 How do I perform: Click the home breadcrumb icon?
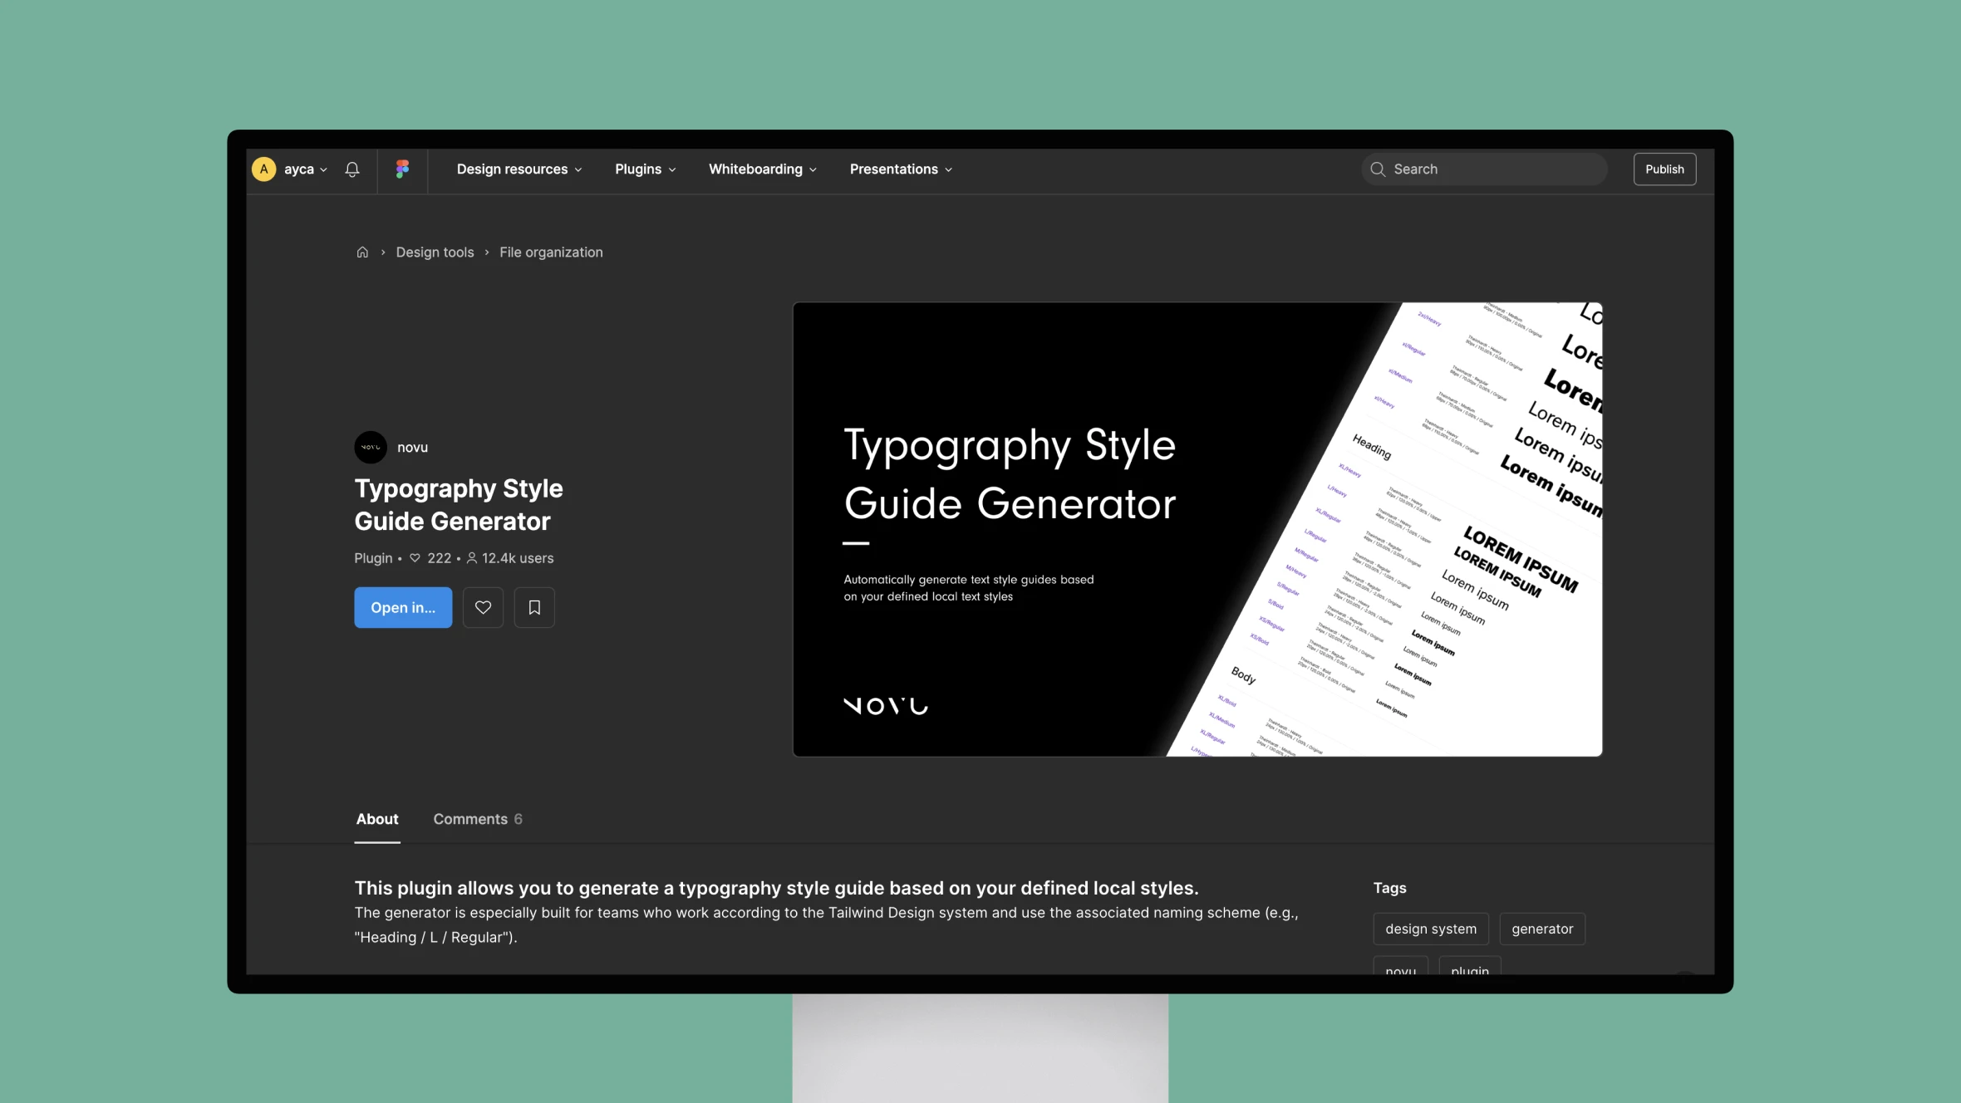(361, 252)
